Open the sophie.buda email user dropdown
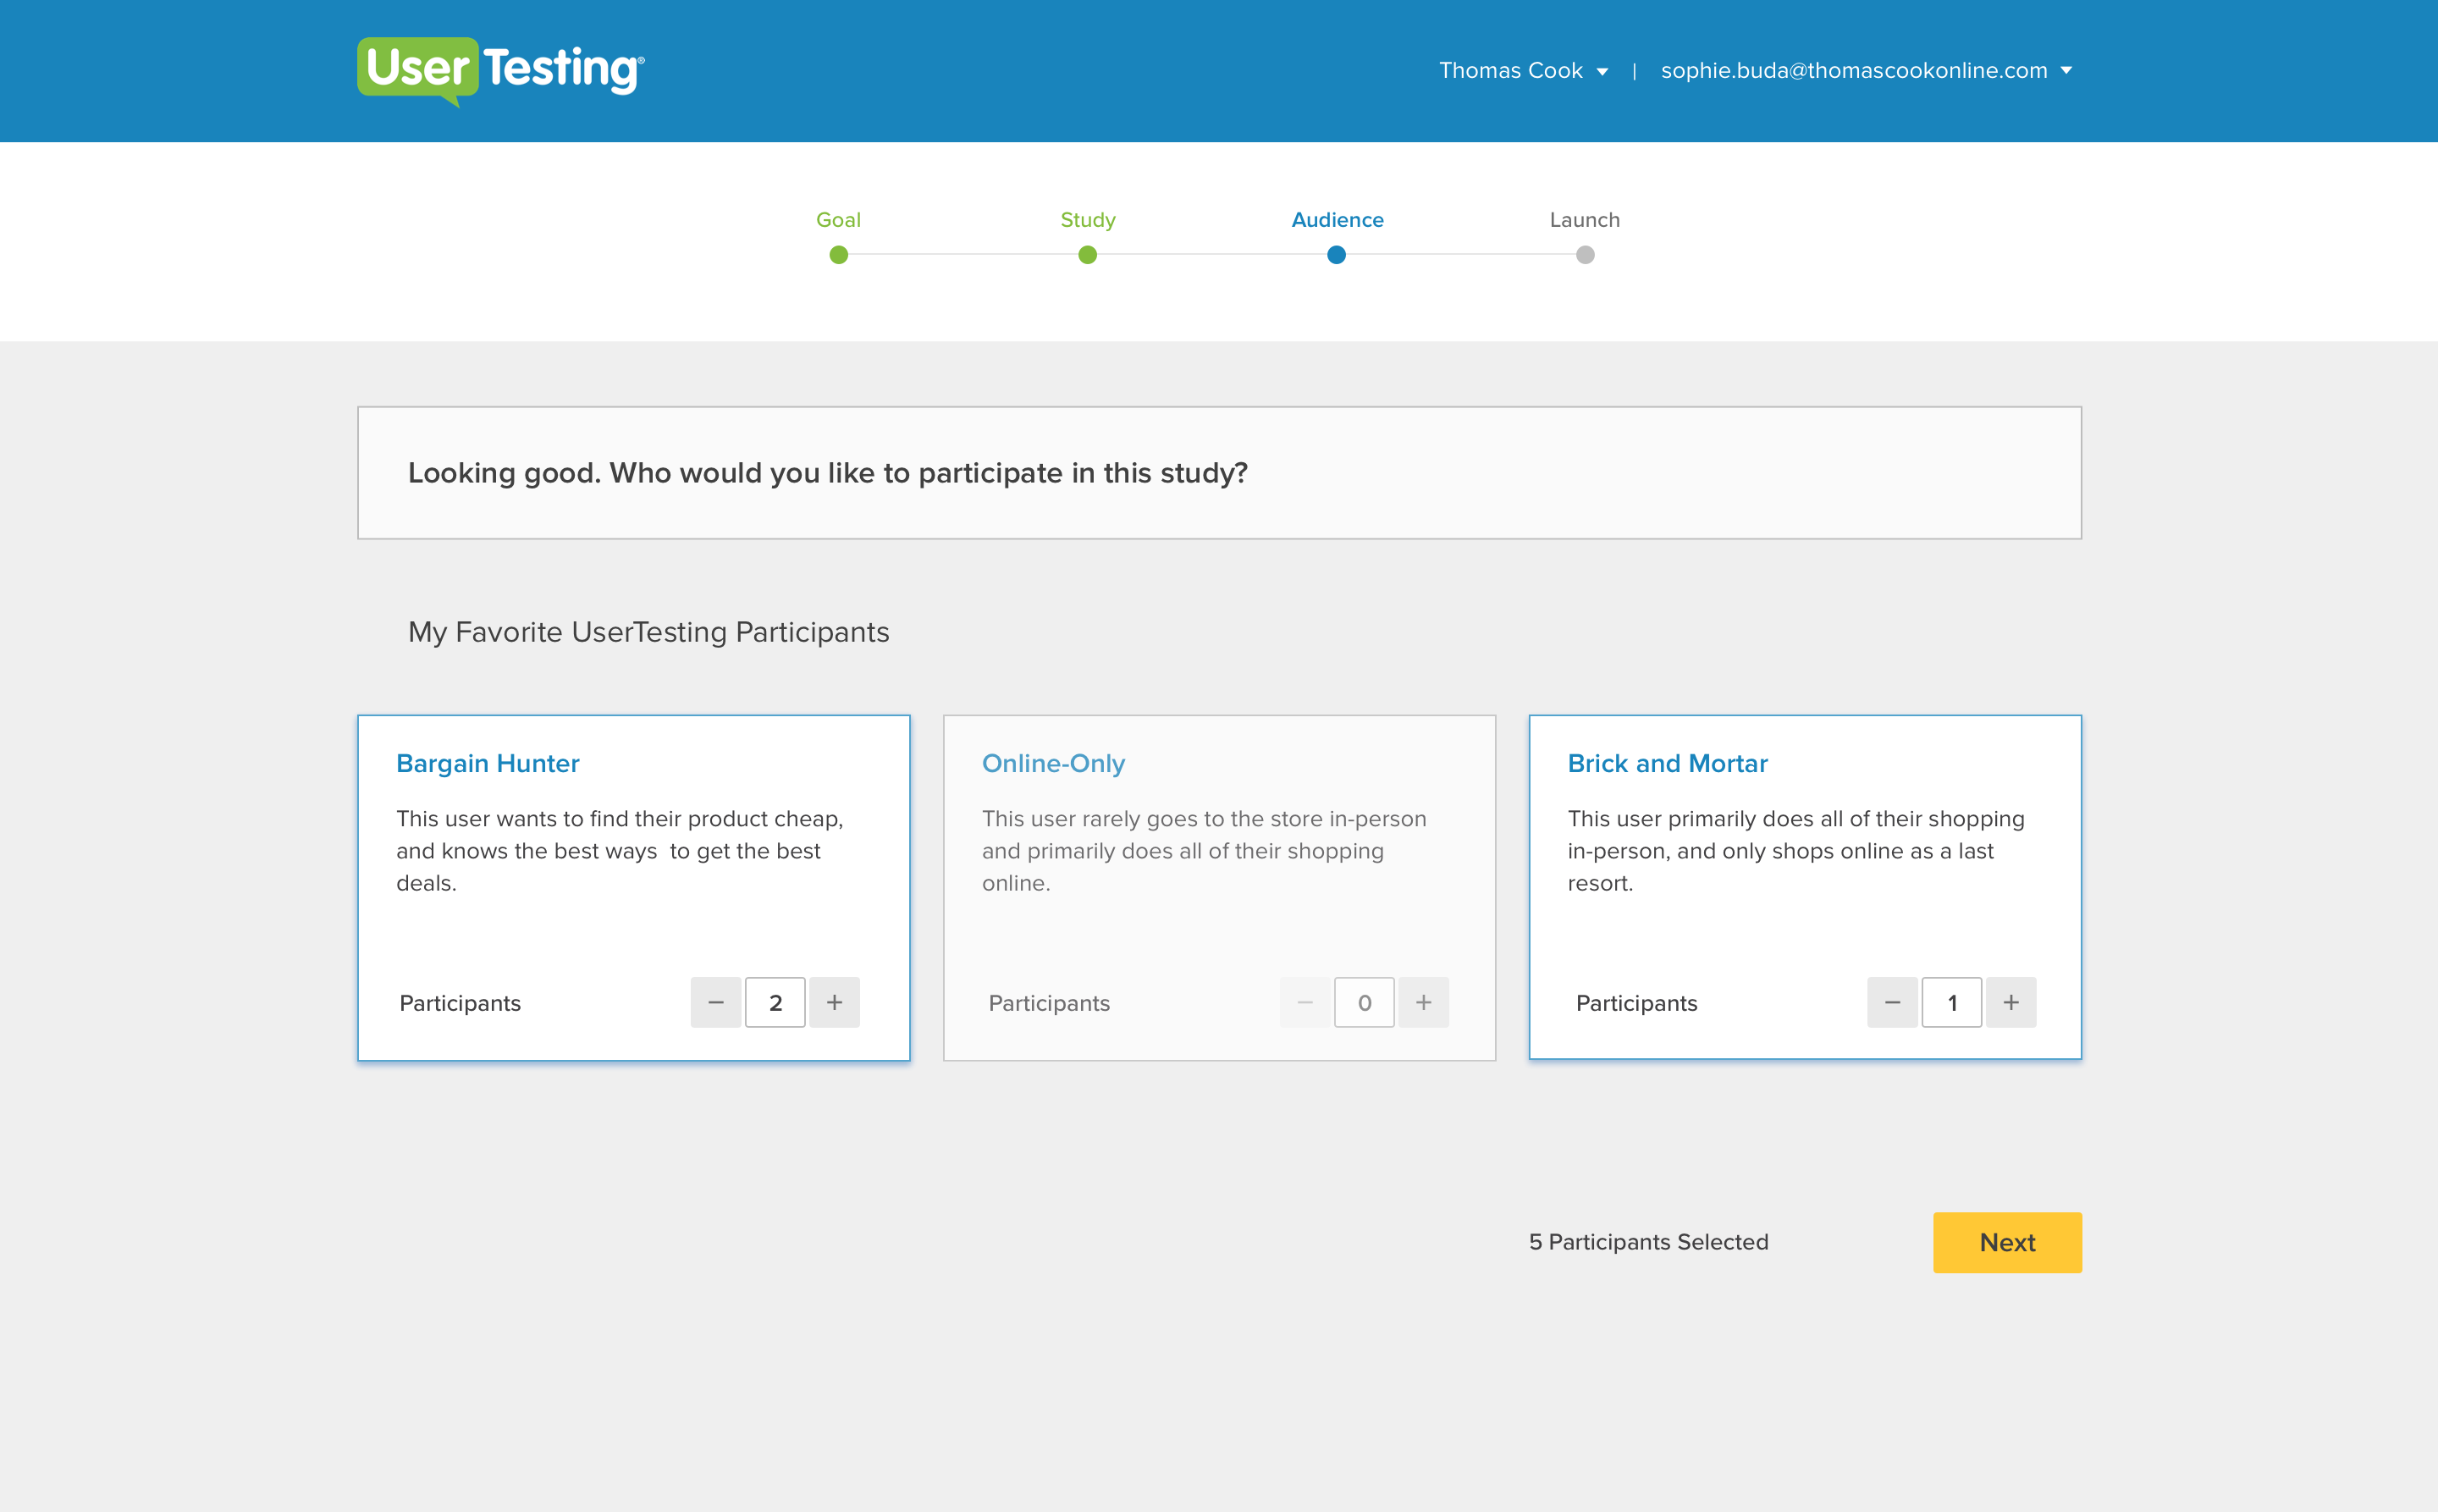 tap(1866, 71)
